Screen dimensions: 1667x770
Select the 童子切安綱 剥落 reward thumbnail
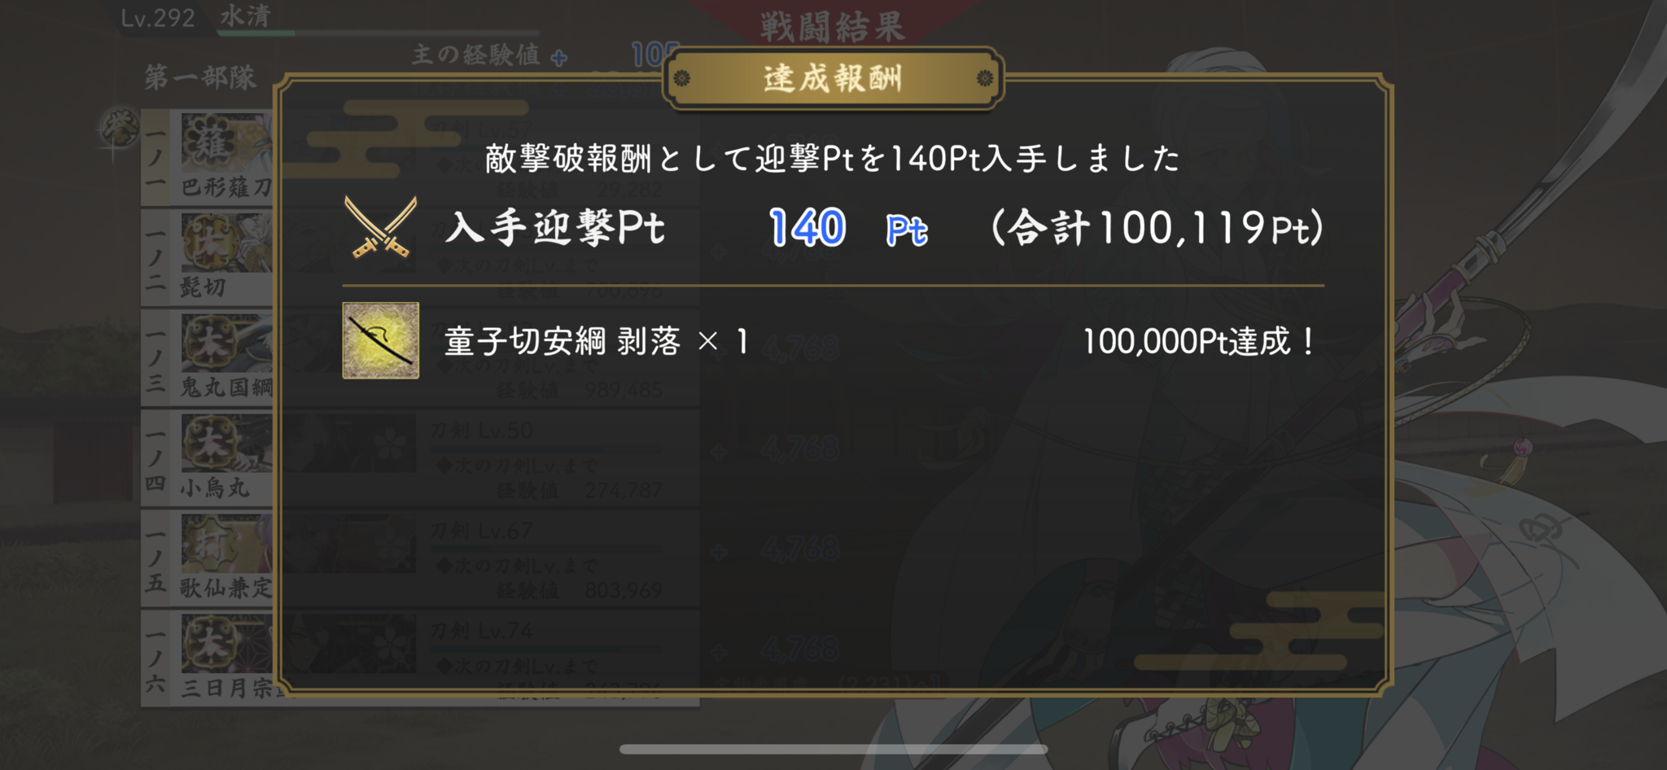[380, 340]
